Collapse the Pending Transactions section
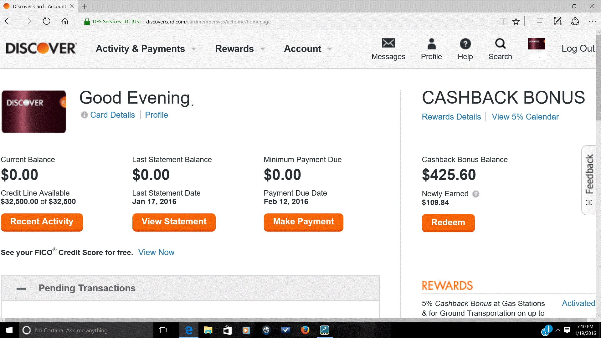This screenshot has width=601, height=338. [21, 289]
